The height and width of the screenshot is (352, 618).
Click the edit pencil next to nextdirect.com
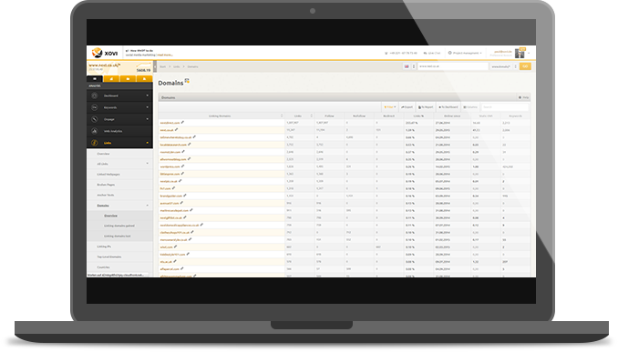point(182,122)
